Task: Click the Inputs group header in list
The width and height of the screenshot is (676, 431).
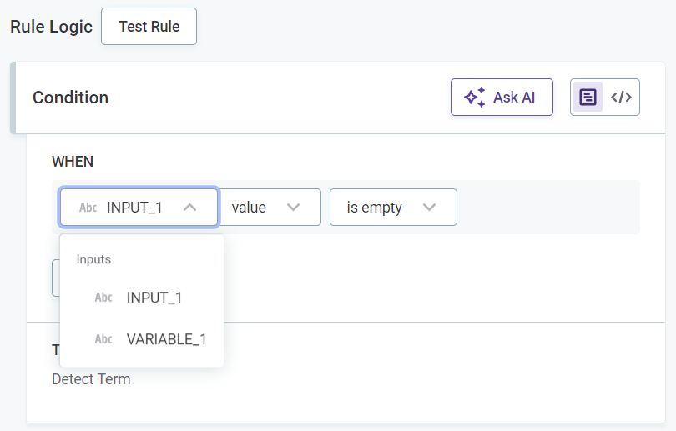Action: coord(93,259)
